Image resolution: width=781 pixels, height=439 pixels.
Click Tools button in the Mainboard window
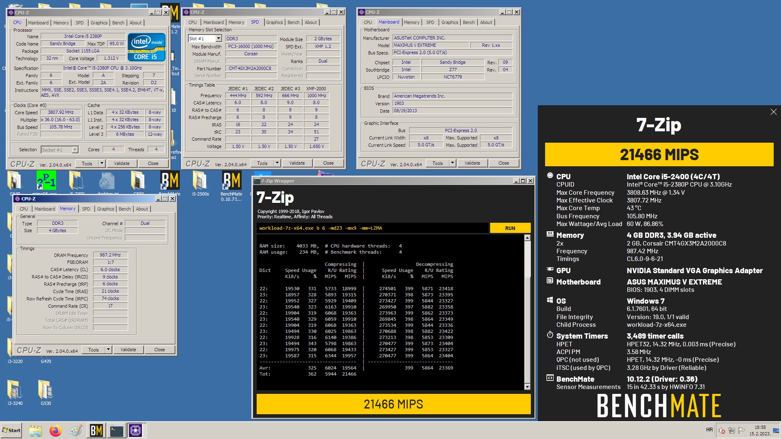tap(438, 163)
